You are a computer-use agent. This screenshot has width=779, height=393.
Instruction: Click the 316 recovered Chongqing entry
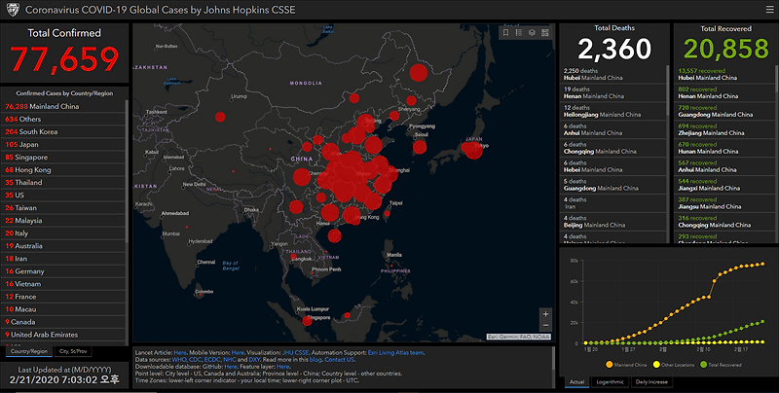[x=724, y=222]
